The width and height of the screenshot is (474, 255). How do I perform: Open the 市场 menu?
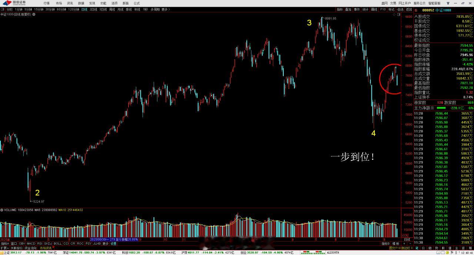pyautogui.click(x=59, y=3)
